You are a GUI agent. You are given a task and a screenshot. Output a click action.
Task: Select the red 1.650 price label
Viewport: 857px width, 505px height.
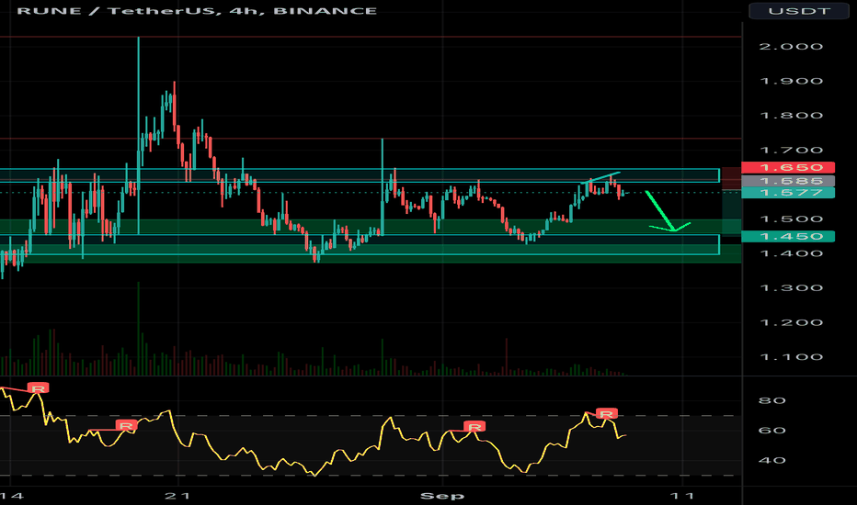pyautogui.click(x=788, y=168)
